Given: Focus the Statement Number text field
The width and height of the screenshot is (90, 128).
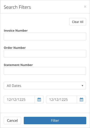Looking at the screenshot, I should 45,71.
